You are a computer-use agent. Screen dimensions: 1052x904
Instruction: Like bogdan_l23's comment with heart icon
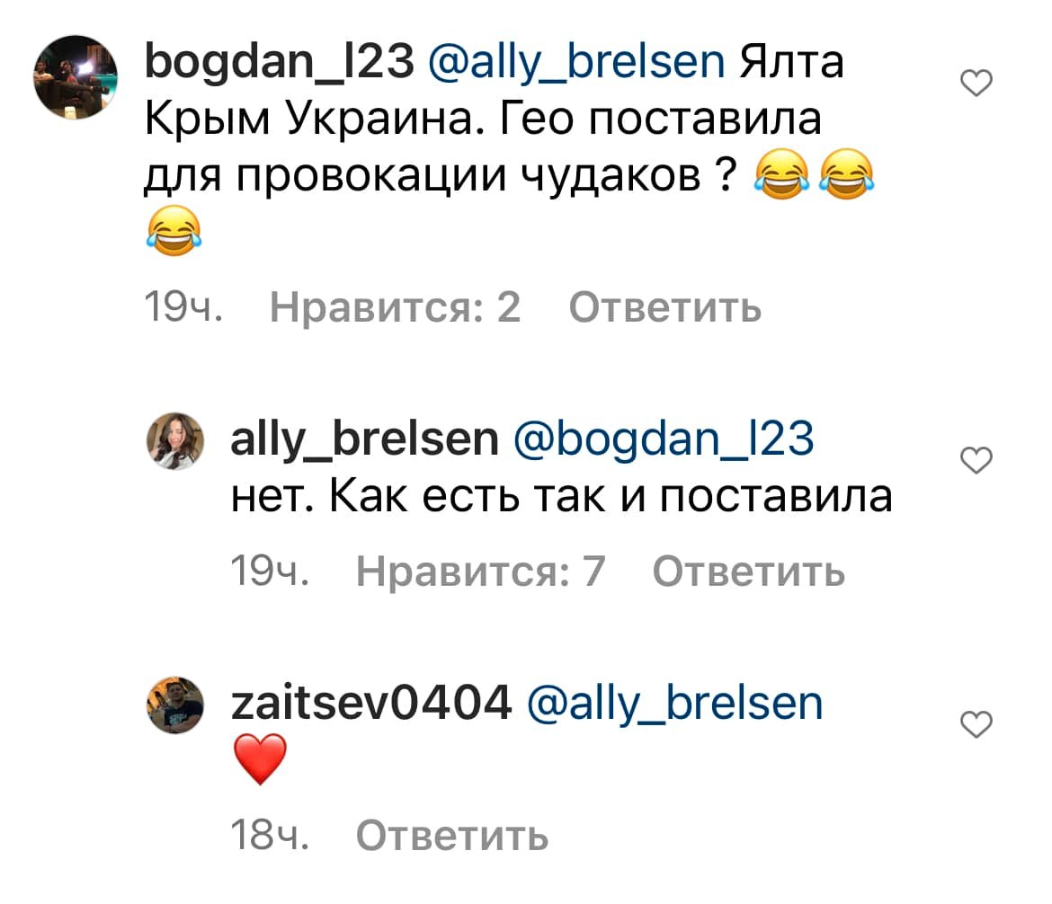[976, 84]
